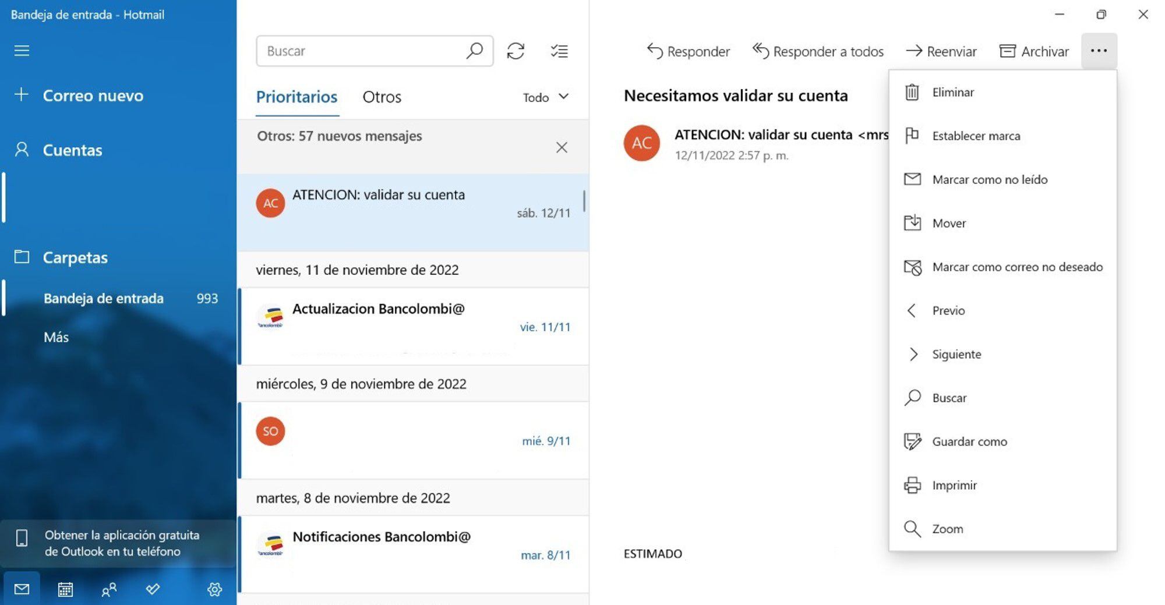Enable selection mode with checklist icon
Image resolution: width=1165 pixels, height=605 pixels.
pyautogui.click(x=559, y=51)
